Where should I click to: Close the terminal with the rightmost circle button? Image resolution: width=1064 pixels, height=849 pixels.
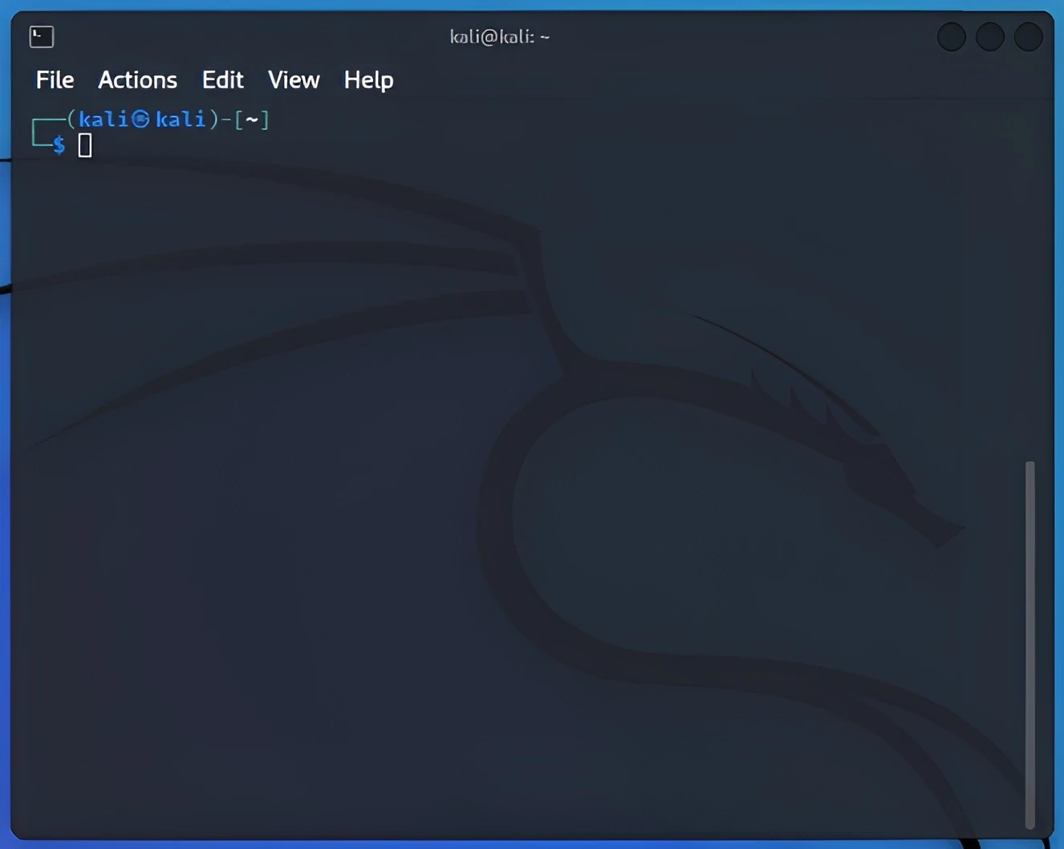coord(1028,37)
